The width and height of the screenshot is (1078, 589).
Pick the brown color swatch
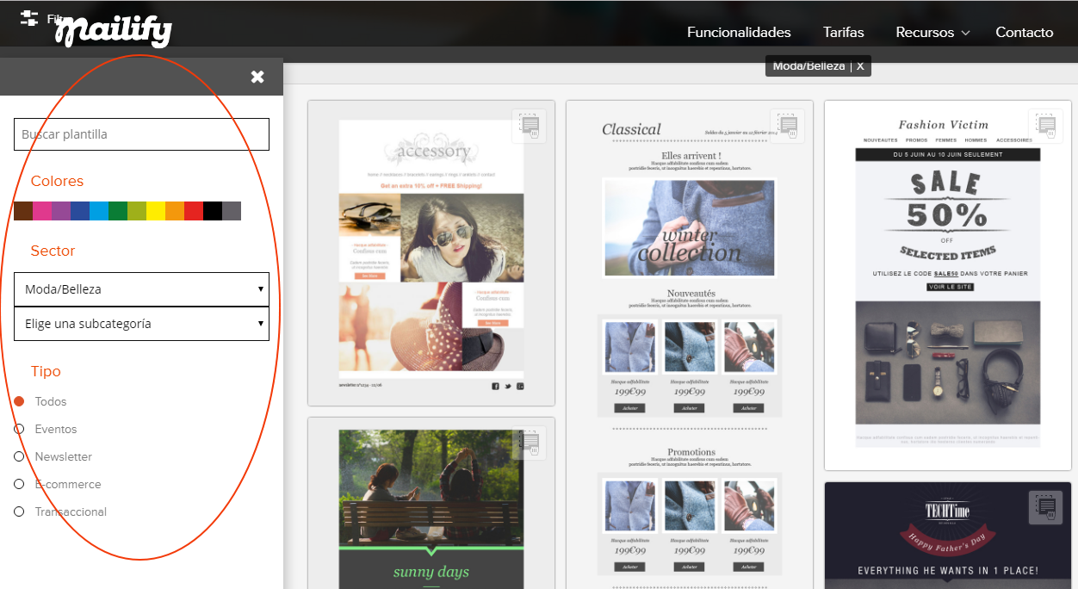23,211
